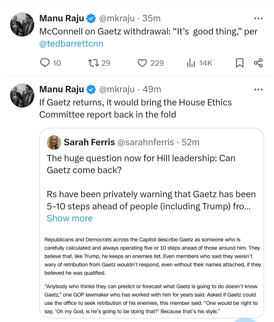Open the more options menu on 49m tweet

pos(258,90)
